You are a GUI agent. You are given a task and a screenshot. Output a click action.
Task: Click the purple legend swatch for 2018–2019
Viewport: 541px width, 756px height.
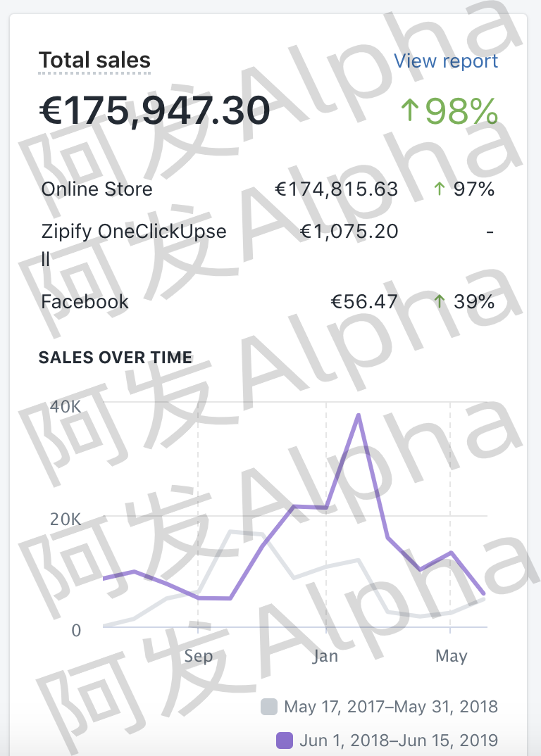click(x=284, y=741)
